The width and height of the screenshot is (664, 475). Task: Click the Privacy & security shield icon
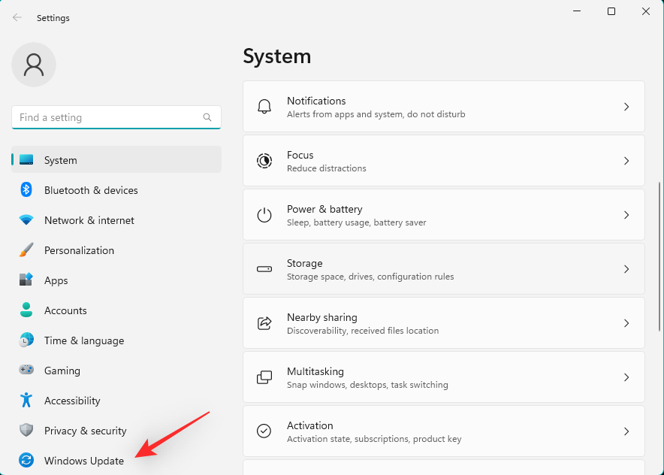(26, 431)
